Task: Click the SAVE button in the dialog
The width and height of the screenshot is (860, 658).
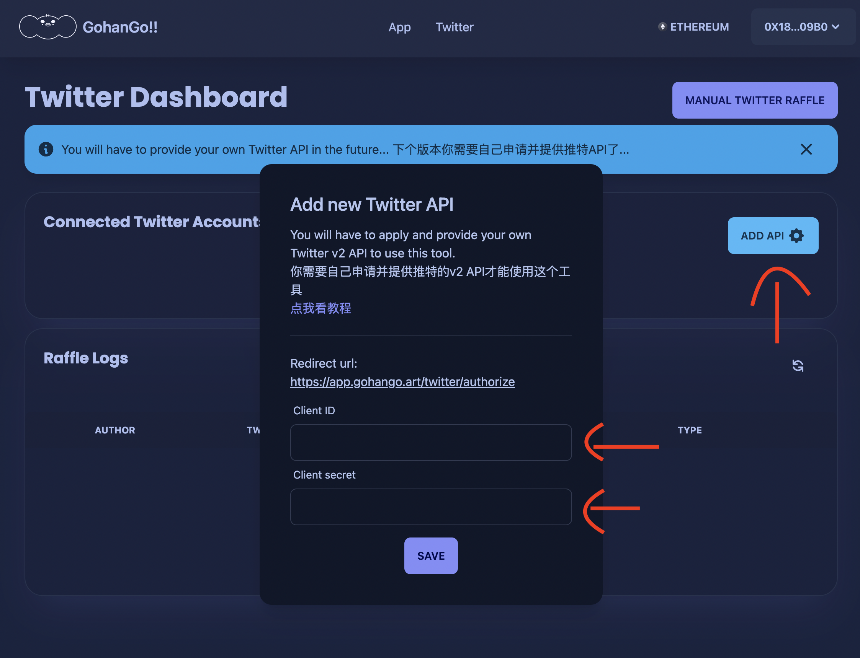Action: (x=431, y=556)
